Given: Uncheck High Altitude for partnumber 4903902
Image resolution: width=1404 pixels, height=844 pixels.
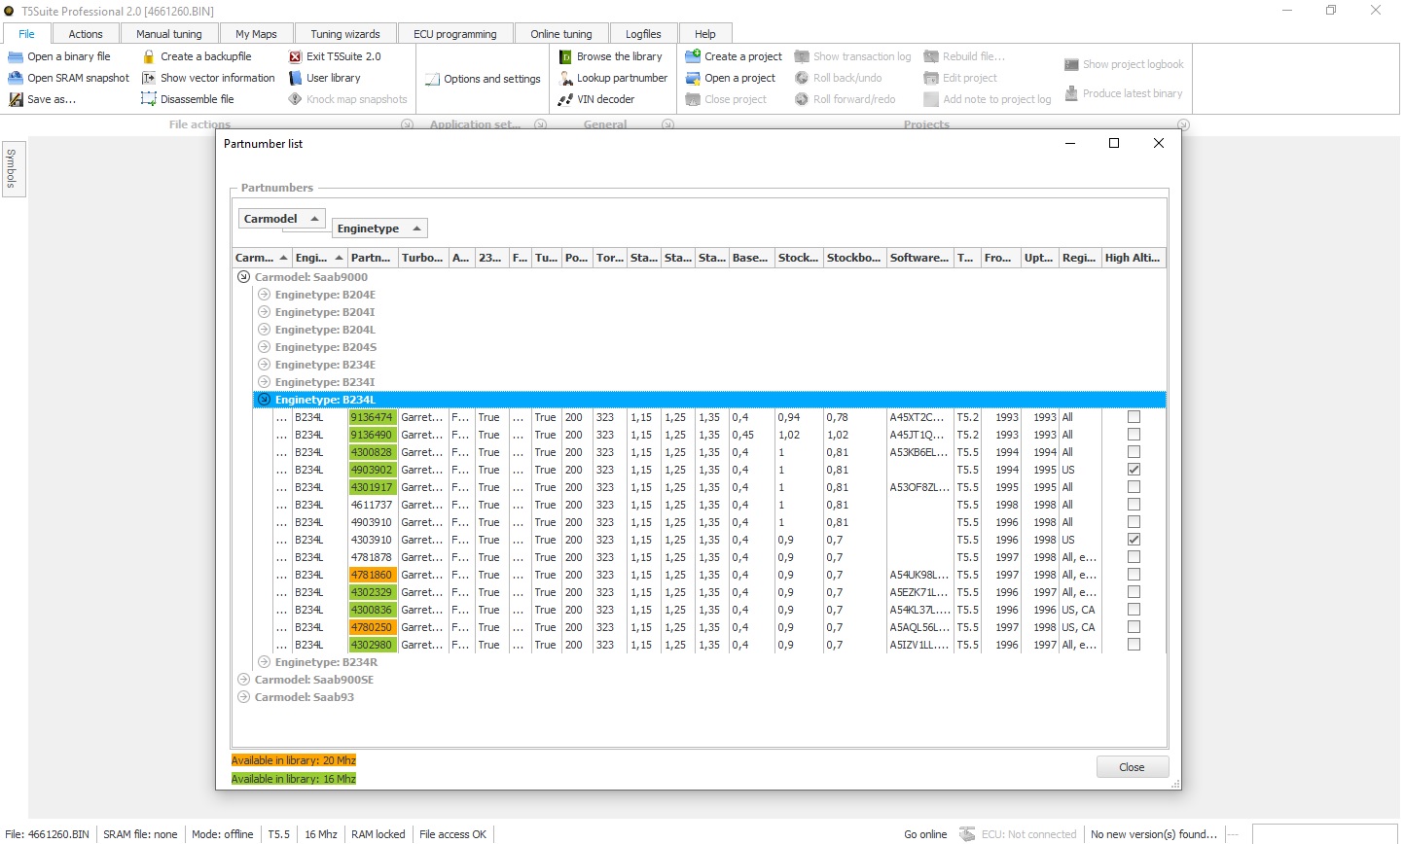Looking at the screenshot, I should (1134, 470).
